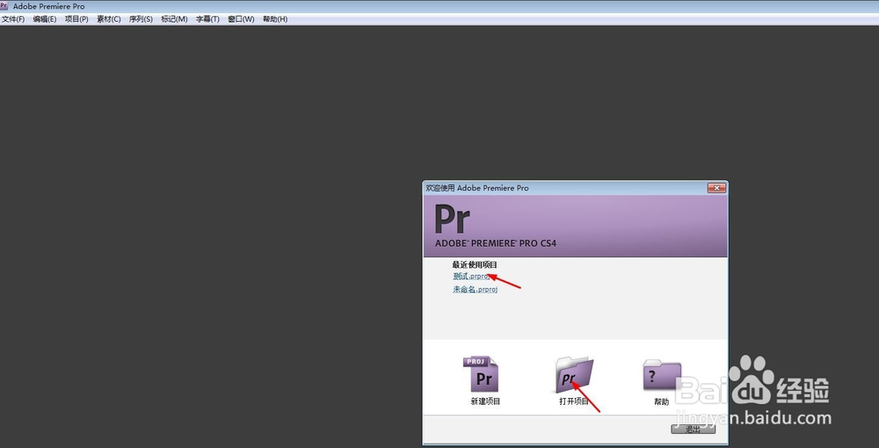Click the Open Project (打开项目) folder icon

click(x=575, y=374)
